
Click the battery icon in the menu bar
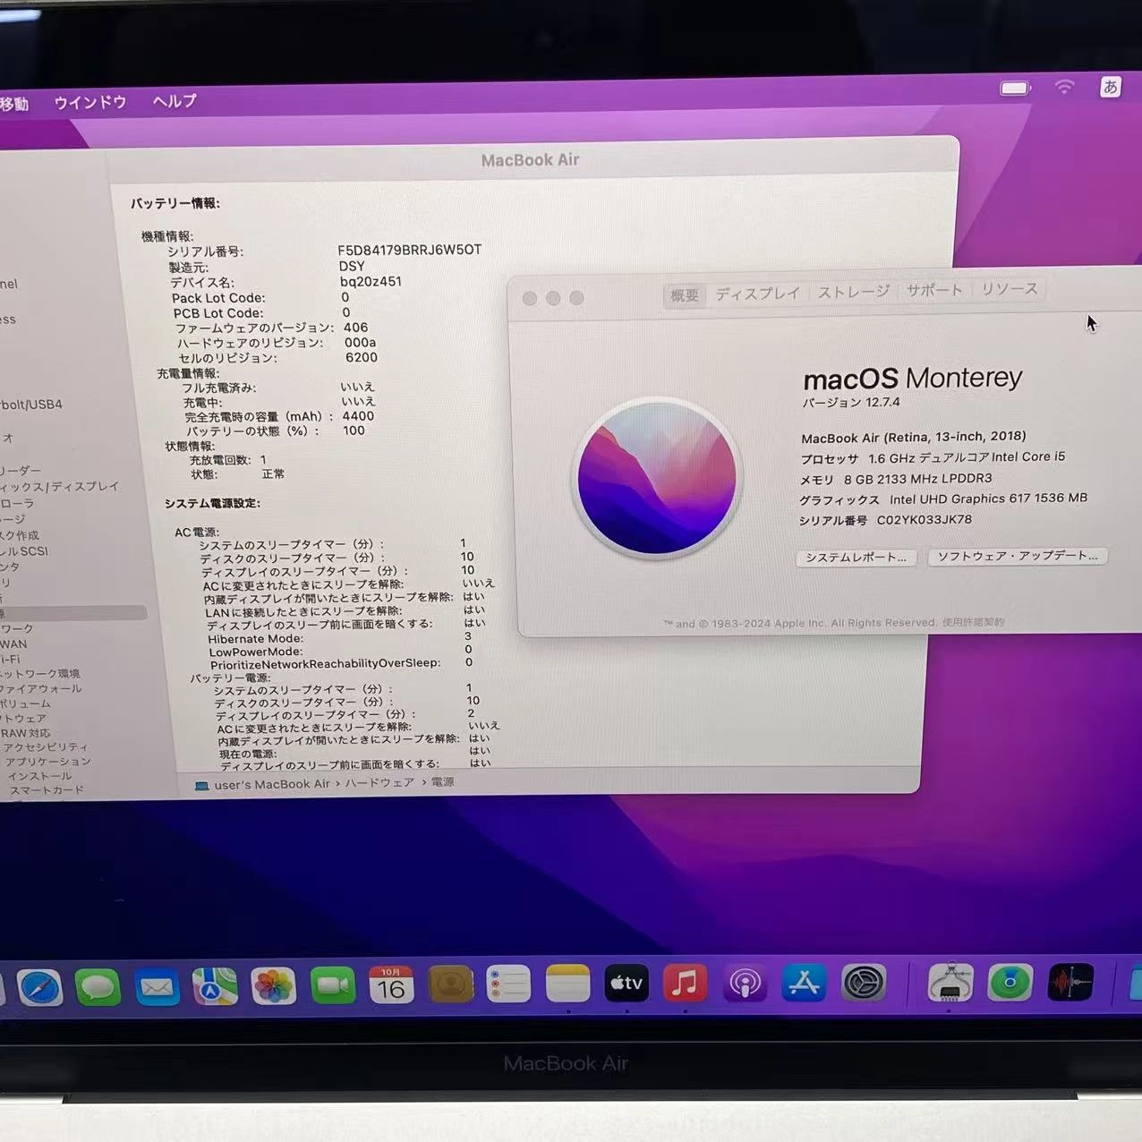(1014, 87)
